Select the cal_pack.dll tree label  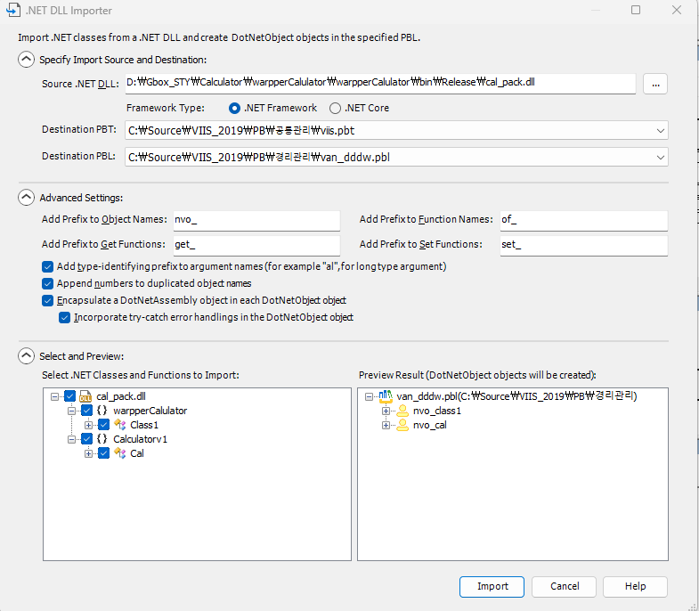coord(121,396)
